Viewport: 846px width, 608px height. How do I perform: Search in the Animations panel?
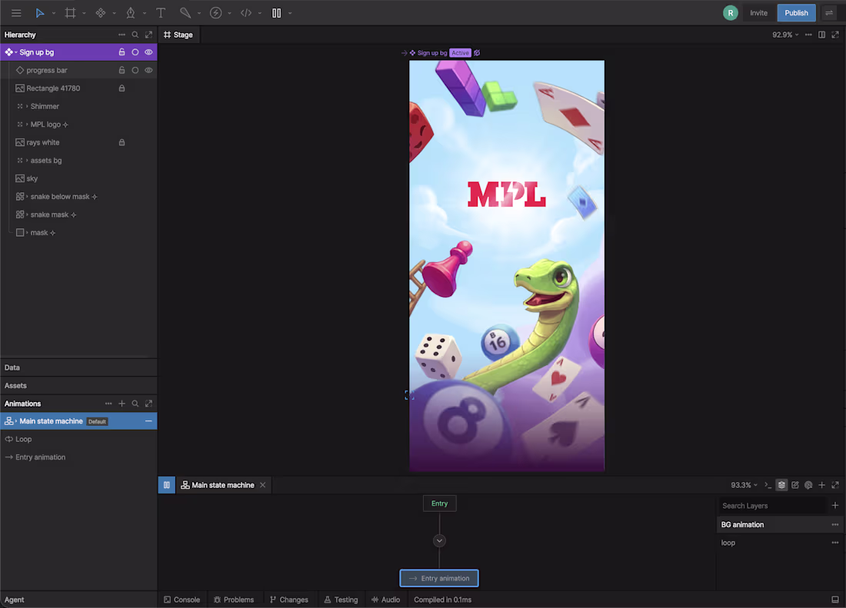click(135, 404)
